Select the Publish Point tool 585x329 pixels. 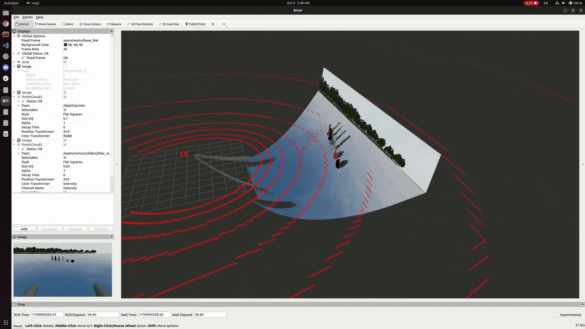point(195,24)
